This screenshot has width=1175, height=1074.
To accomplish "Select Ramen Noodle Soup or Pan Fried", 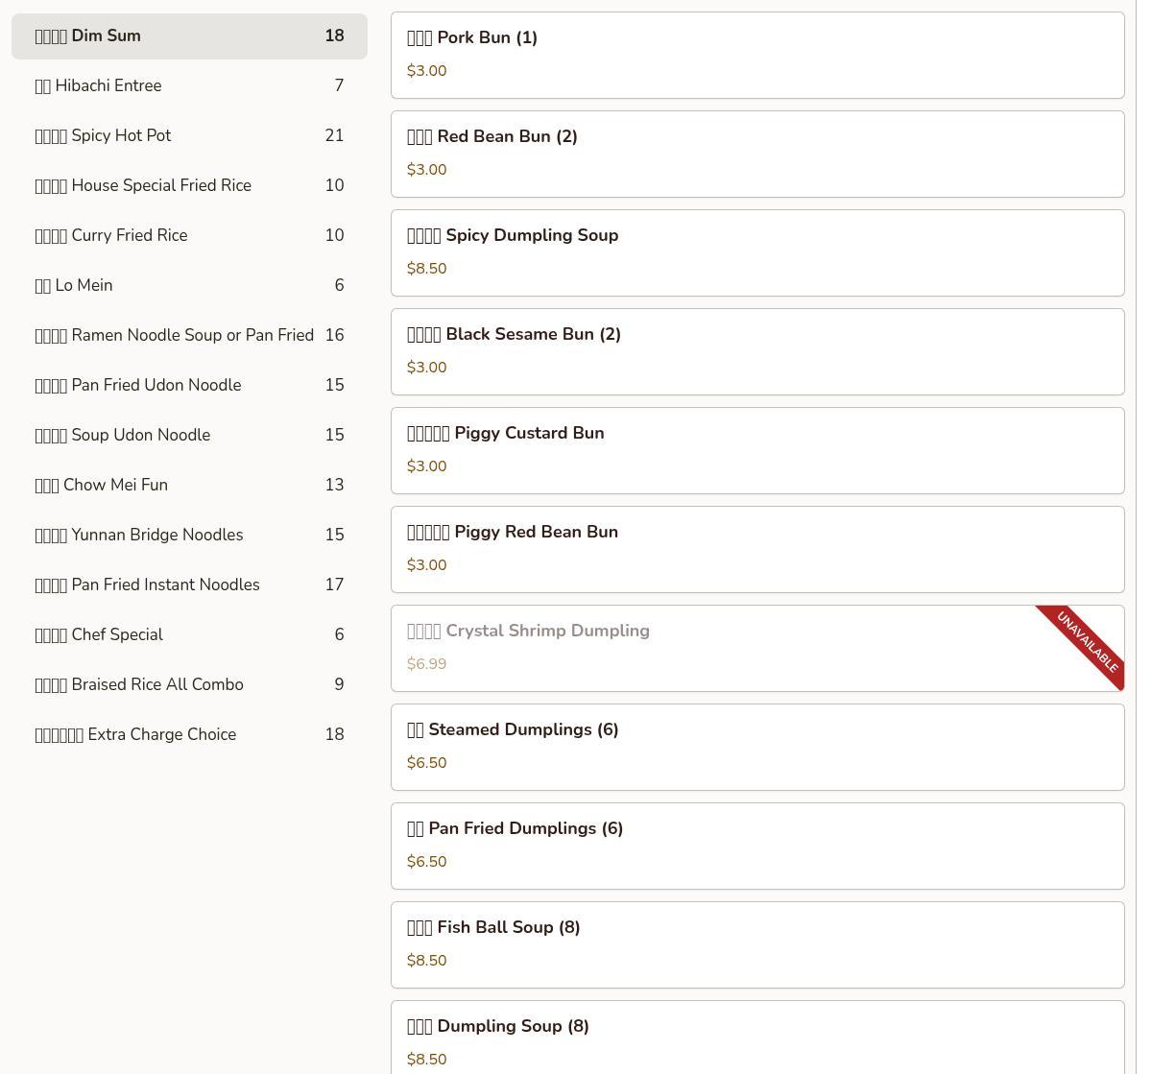I will point(189,335).
